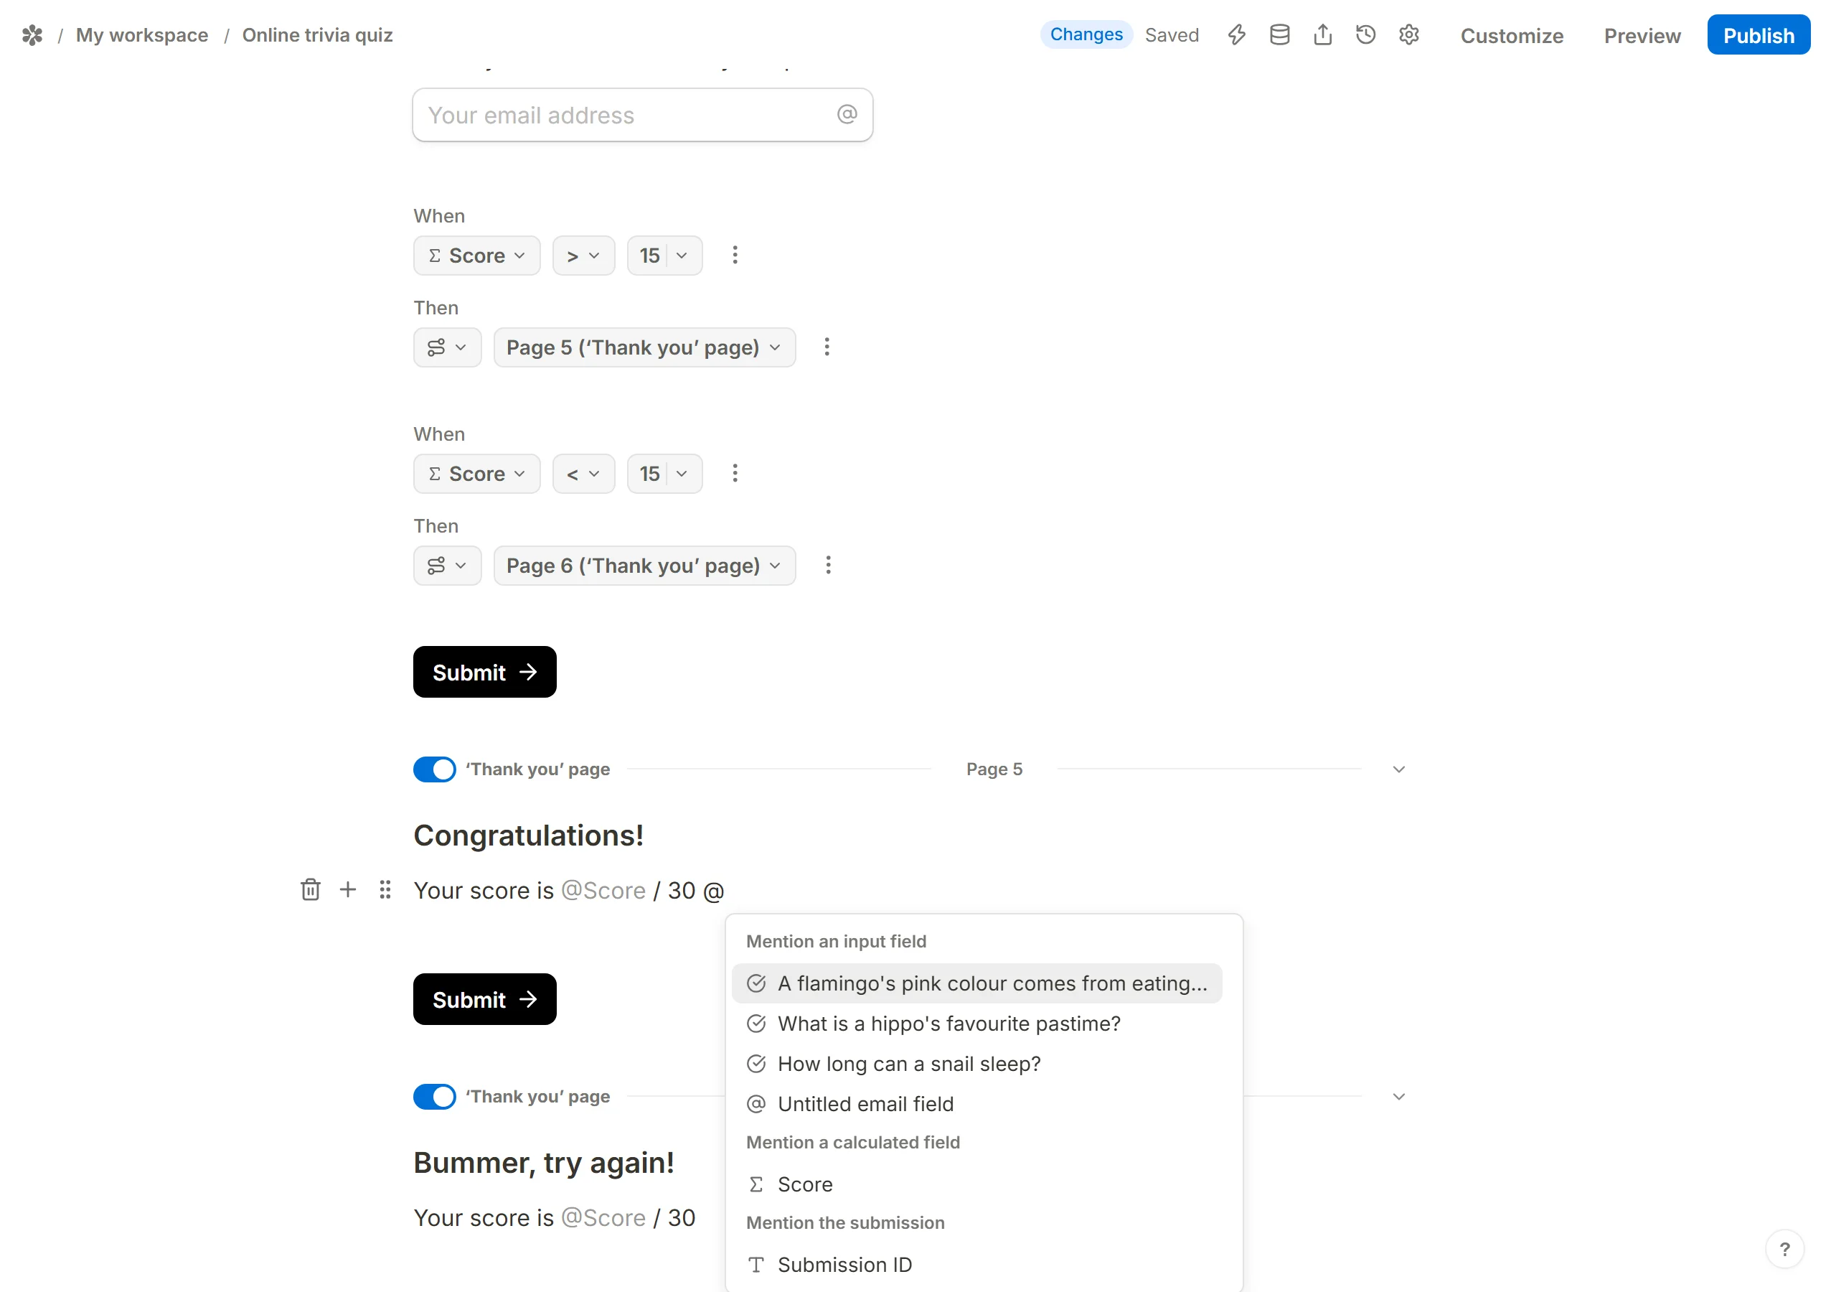Collapse Page 5 with the chevron

click(x=1398, y=769)
